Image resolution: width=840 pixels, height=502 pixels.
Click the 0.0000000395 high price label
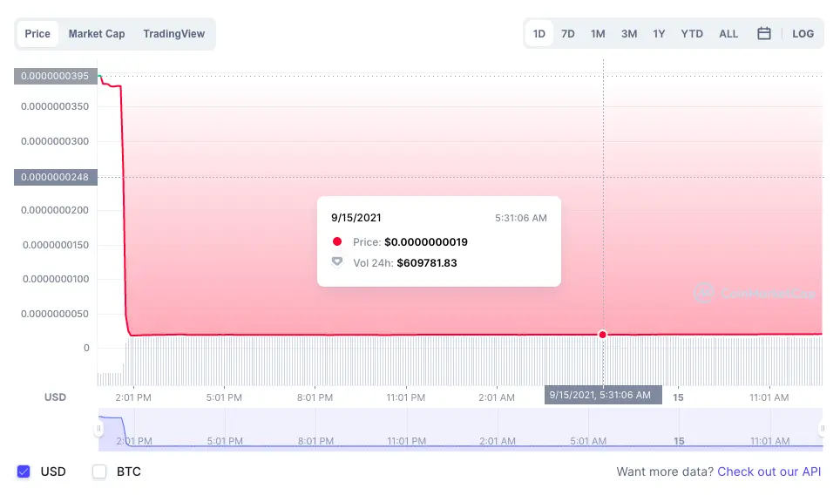coord(55,76)
